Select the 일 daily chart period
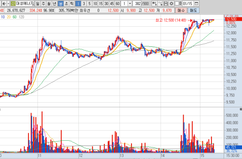This screenshot has width=242, height=159. pos(38,3)
